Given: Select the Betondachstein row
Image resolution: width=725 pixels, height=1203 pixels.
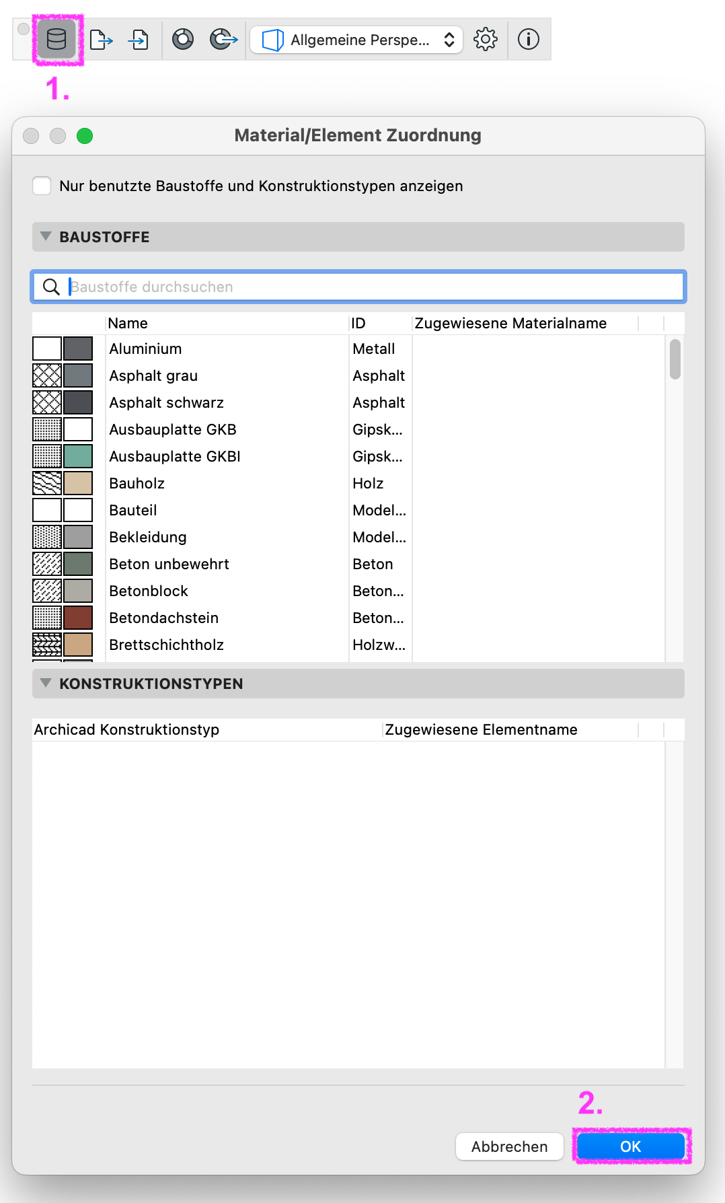Looking at the screenshot, I should coord(348,618).
